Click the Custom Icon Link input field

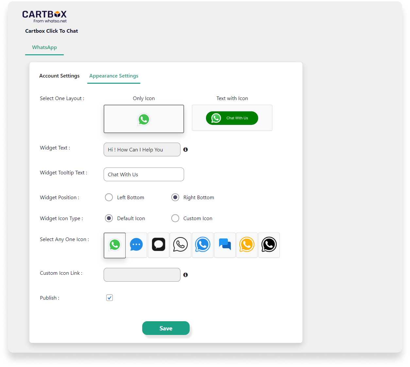[x=142, y=275]
